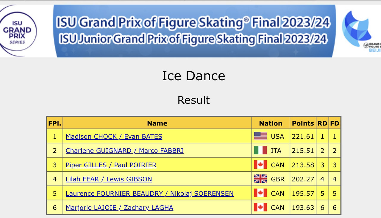Click the Canada flag in the Lajoie / Lagha row
Screen dimensions: 381x218
260,208
